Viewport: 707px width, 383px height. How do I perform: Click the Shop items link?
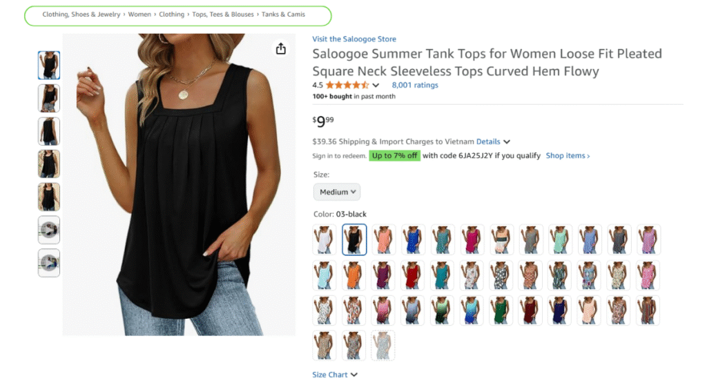568,155
